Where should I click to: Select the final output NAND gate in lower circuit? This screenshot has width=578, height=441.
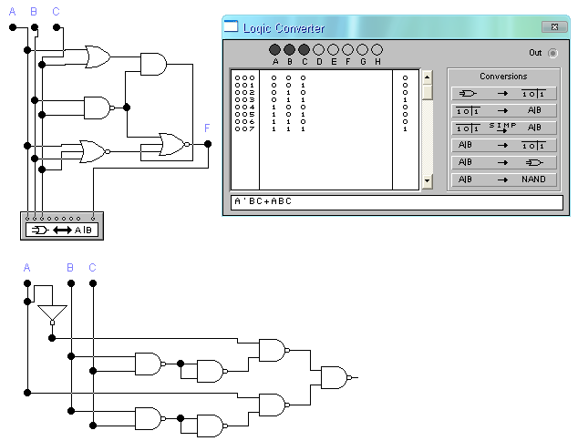335,377
